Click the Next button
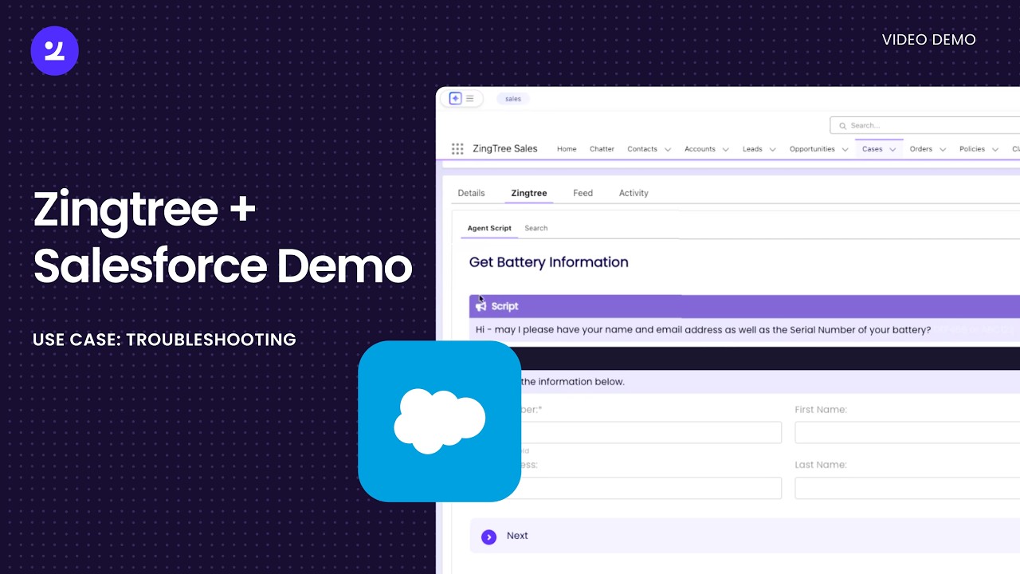1020x574 pixels. tap(745, 536)
